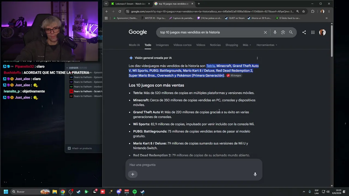Open File Explorer from the taskbar
This screenshot has width=349, height=196.
pyautogui.click(x=55, y=192)
